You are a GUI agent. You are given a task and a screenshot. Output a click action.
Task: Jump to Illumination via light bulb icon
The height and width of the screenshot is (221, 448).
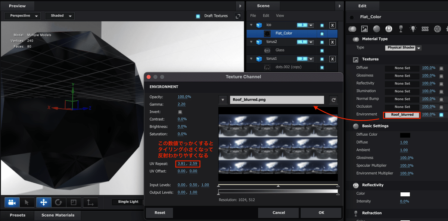click(x=413, y=29)
